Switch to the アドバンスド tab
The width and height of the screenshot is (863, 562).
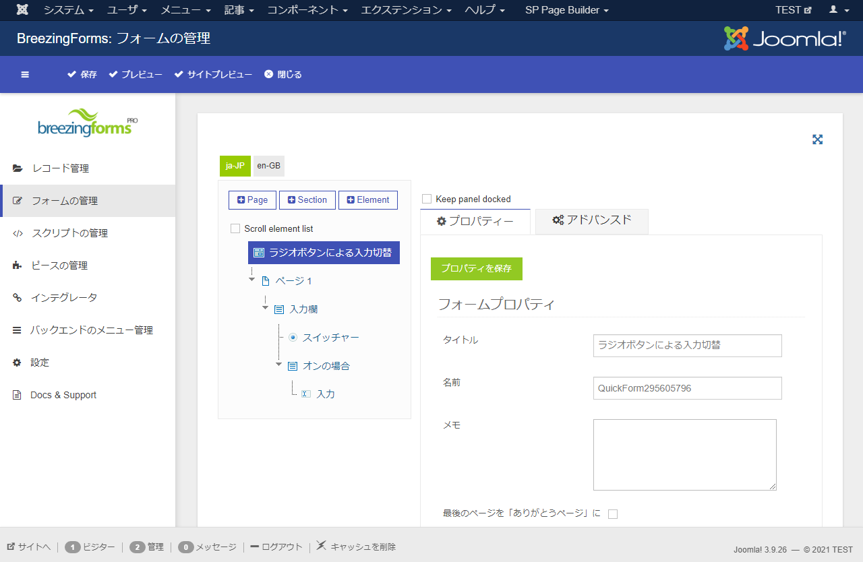tap(591, 221)
